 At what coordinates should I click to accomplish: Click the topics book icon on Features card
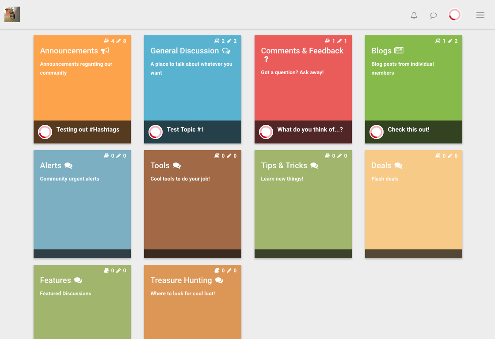pos(107,271)
